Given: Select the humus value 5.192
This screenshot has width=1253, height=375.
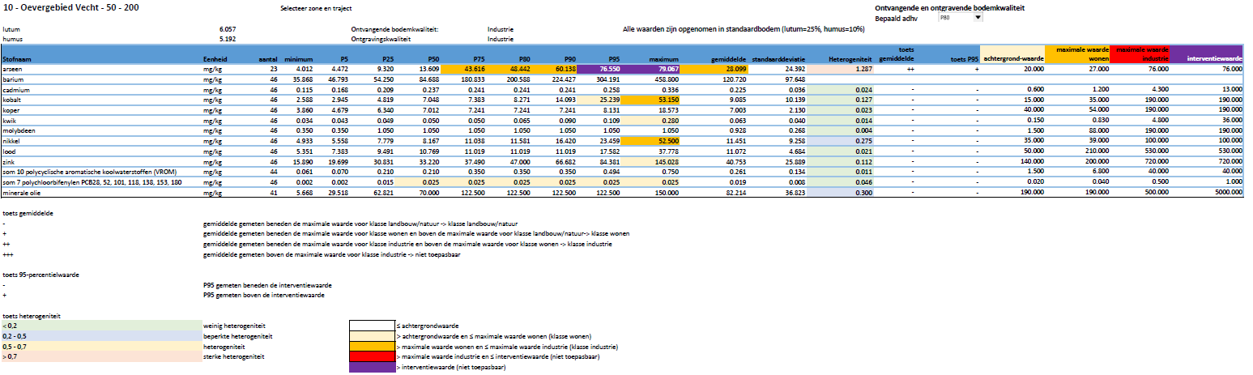Looking at the screenshot, I should (228, 38).
